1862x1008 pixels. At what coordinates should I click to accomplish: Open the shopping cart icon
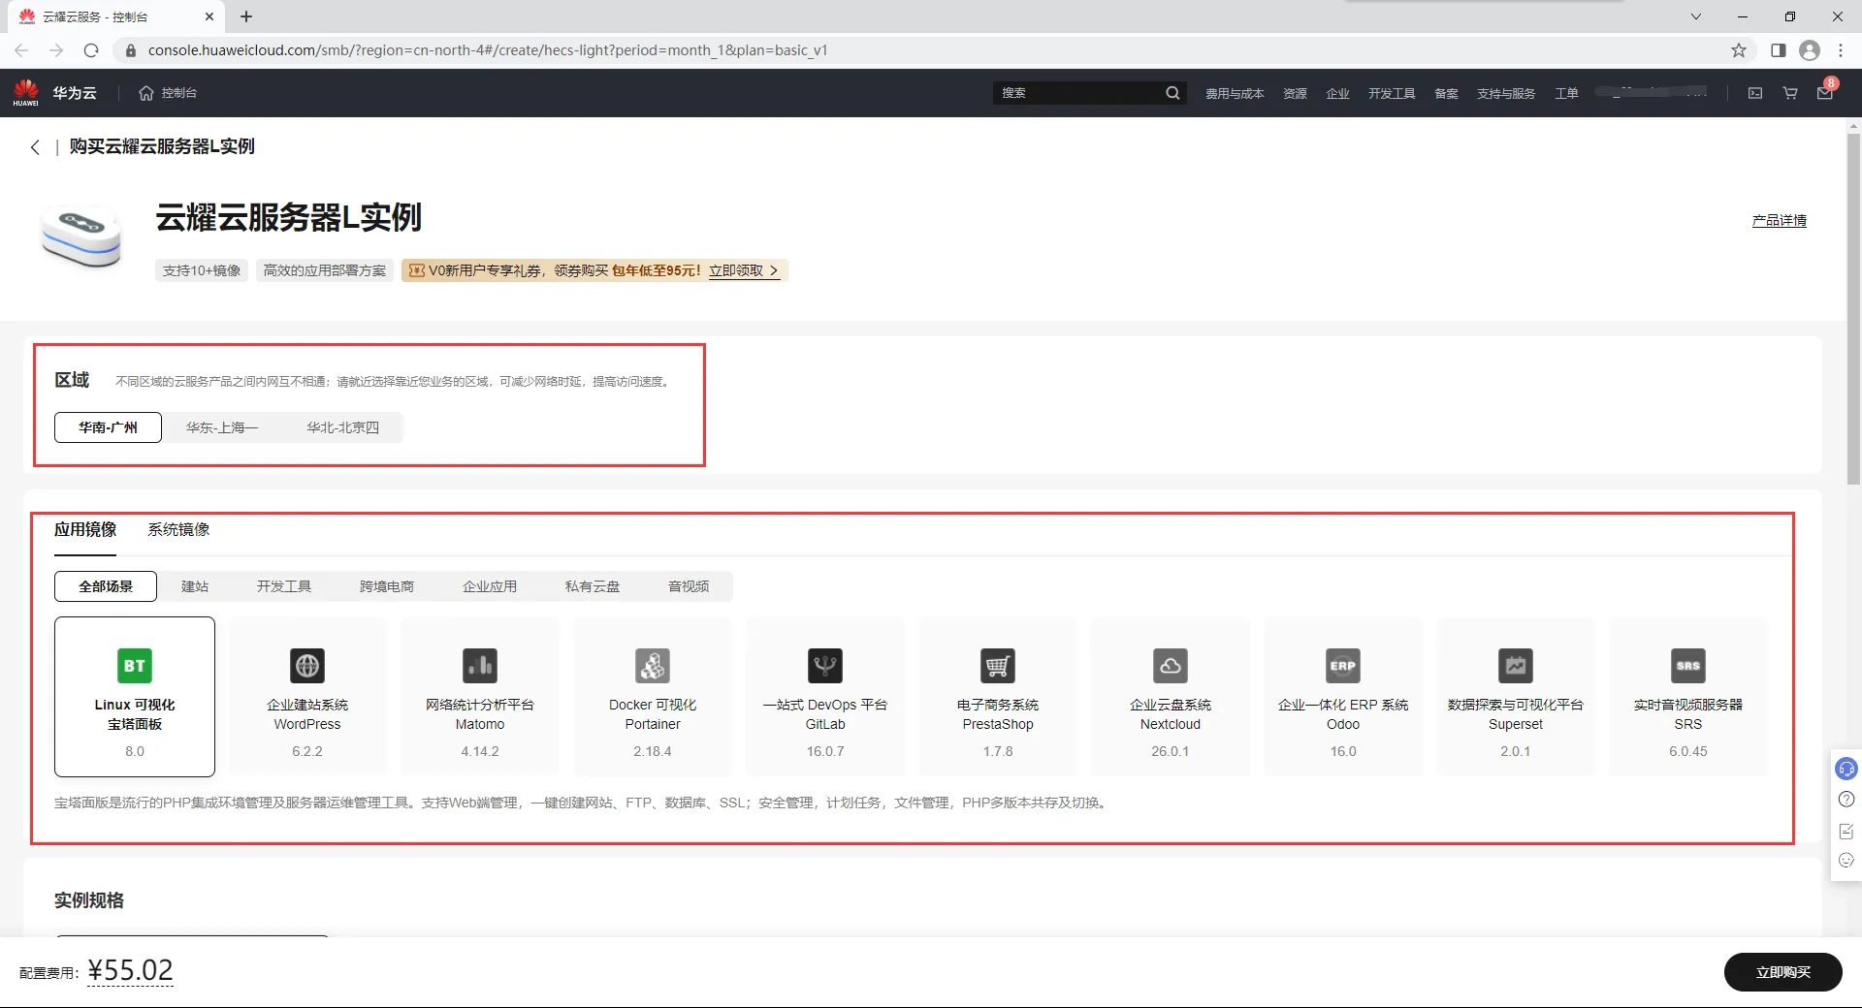pyautogui.click(x=1790, y=93)
